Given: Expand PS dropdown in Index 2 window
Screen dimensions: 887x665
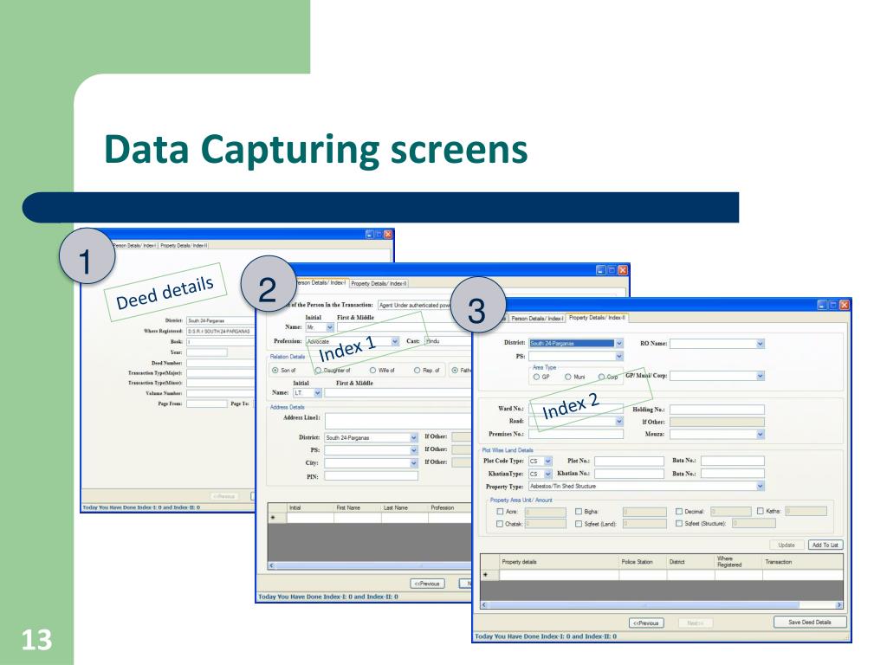Looking at the screenshot, I should point(618,356).
